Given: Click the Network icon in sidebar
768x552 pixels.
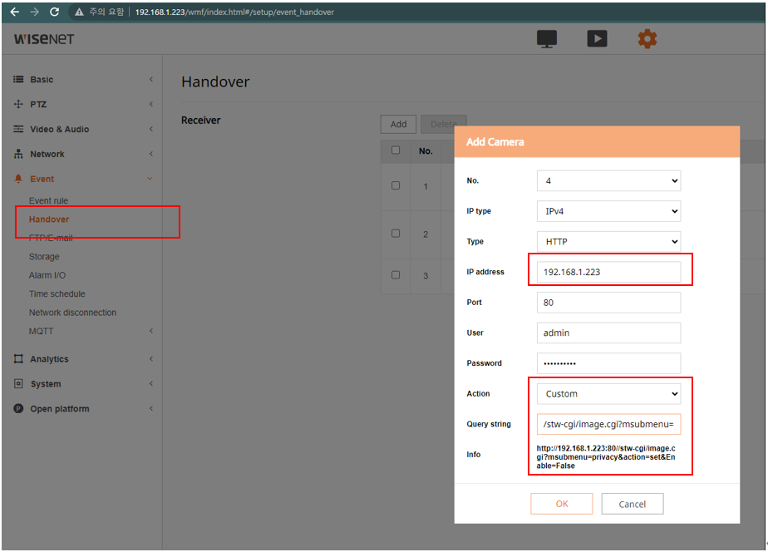Looking at the screenshot, I should 18,155.
